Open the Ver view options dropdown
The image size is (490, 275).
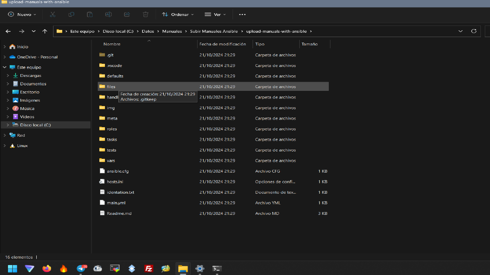pos(215,14)
